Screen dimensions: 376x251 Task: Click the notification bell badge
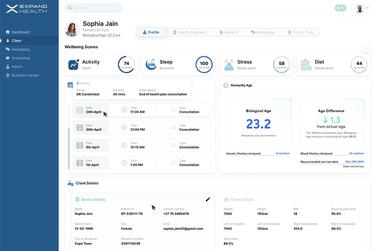[x=340, y=8]
